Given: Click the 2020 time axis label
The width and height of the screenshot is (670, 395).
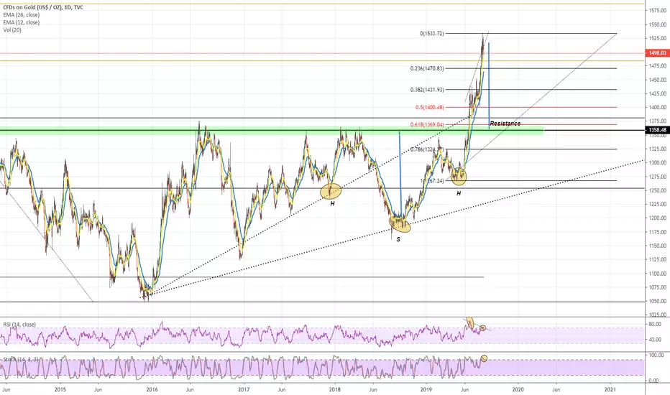Looking at the screenshot, I should (x=518, y=389).
